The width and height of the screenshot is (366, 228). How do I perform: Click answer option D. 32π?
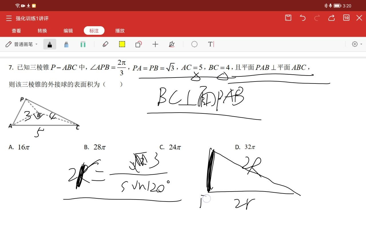[x=245, y=147]
